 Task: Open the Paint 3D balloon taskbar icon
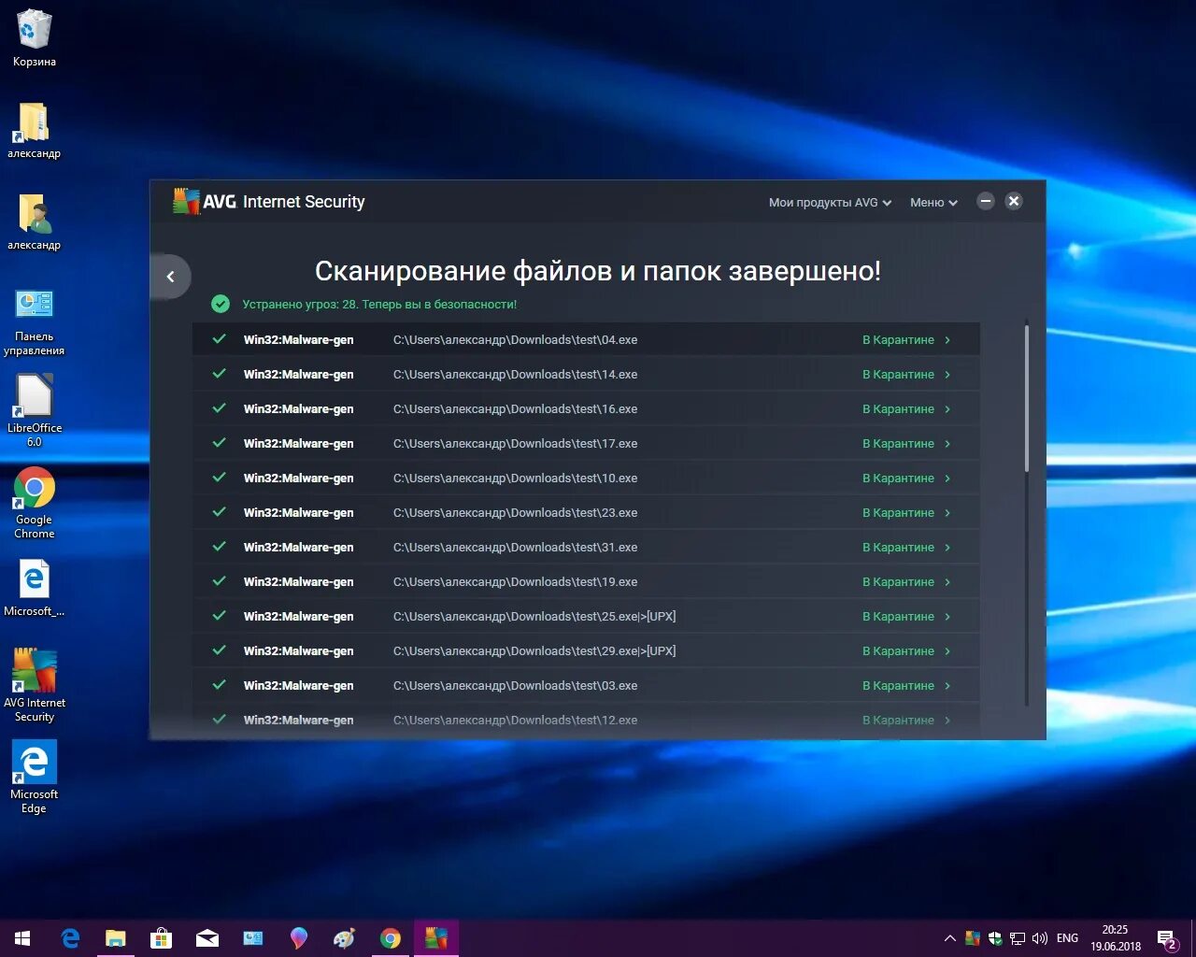tap(298, 938)
